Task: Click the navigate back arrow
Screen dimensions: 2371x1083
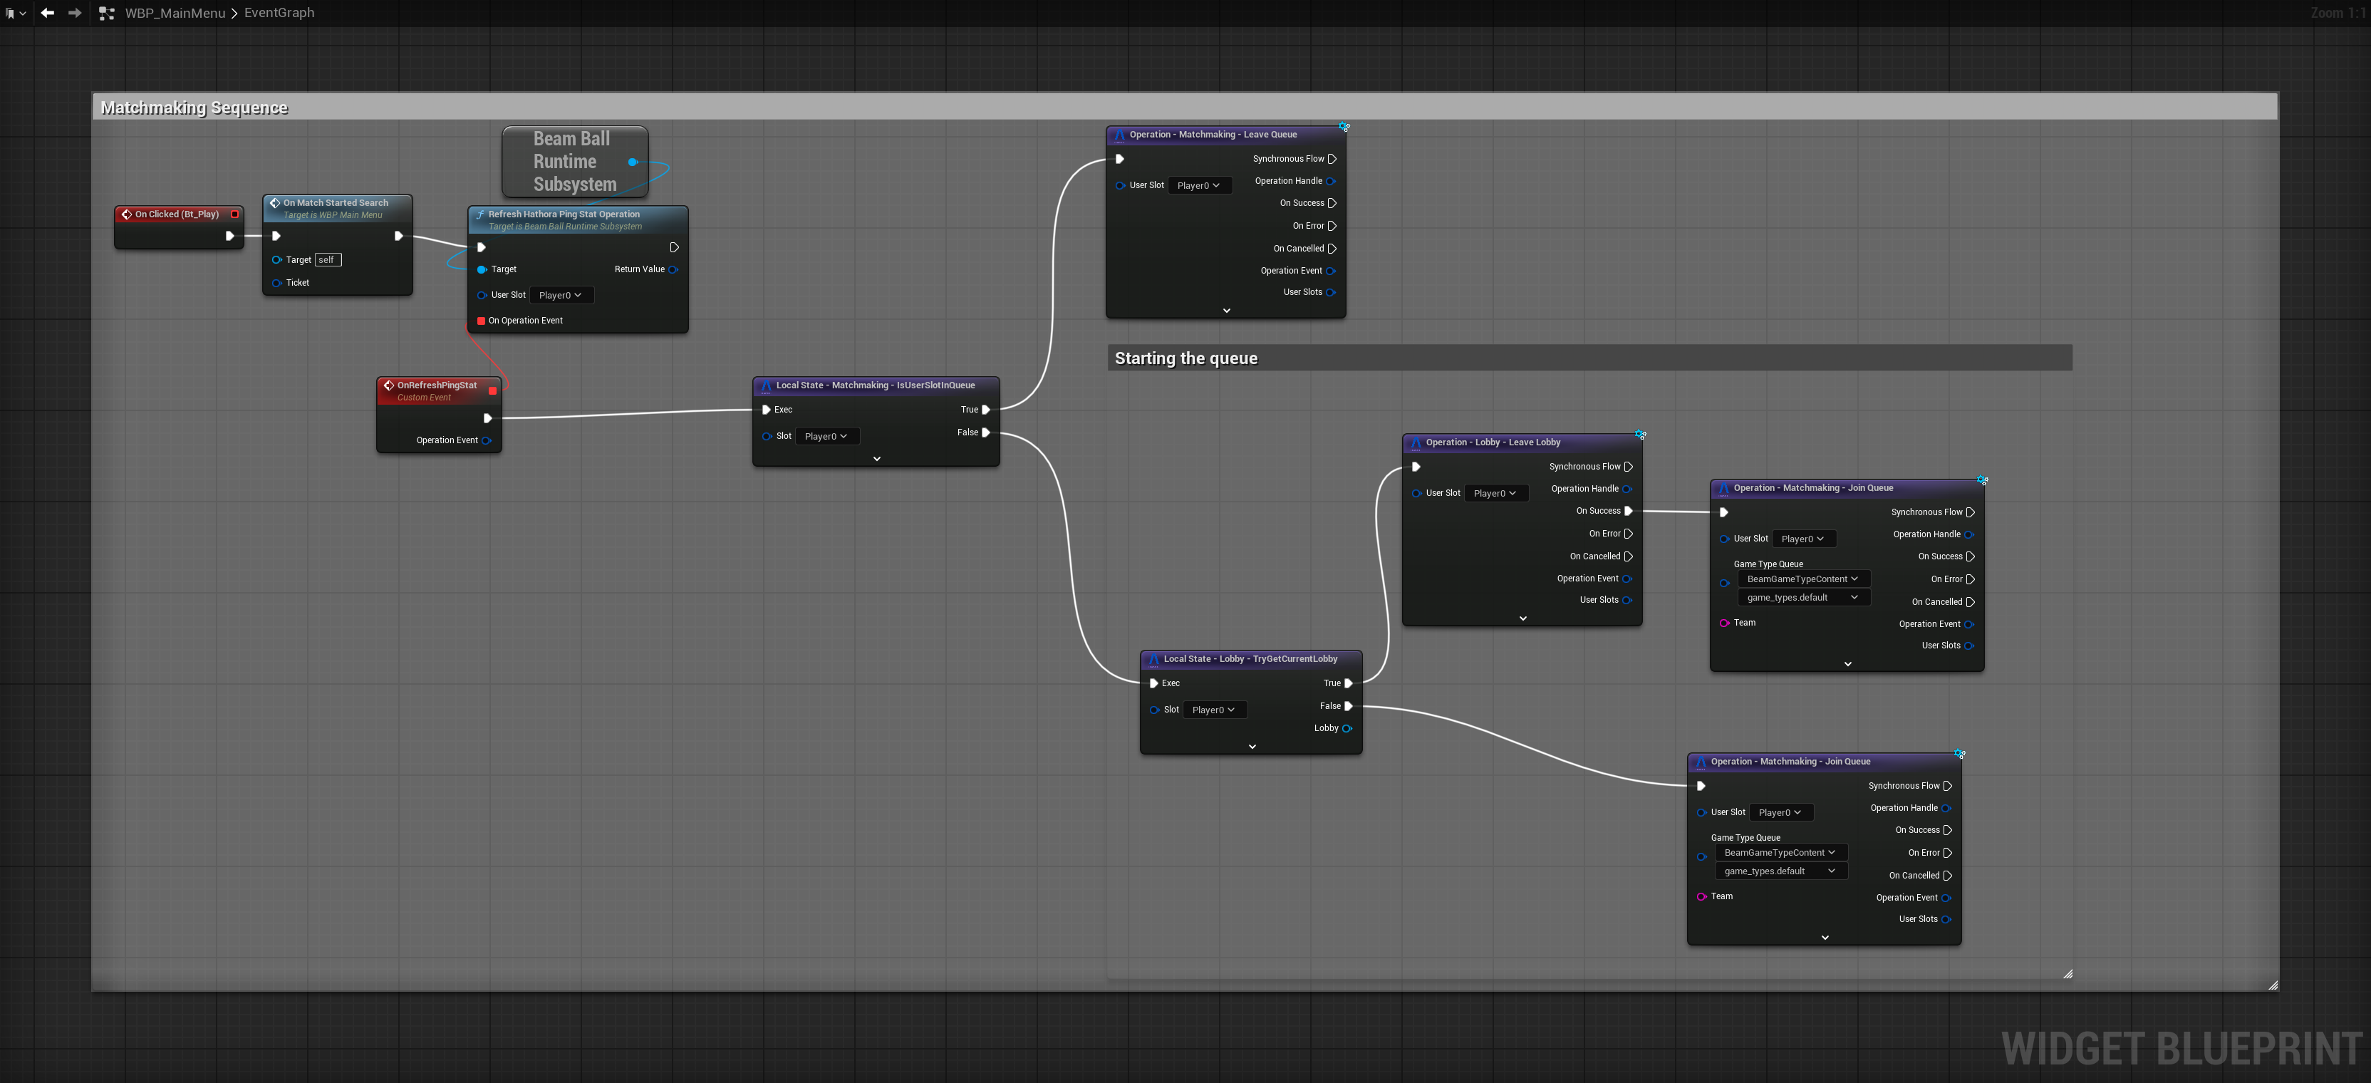Action: click(47, 13)
